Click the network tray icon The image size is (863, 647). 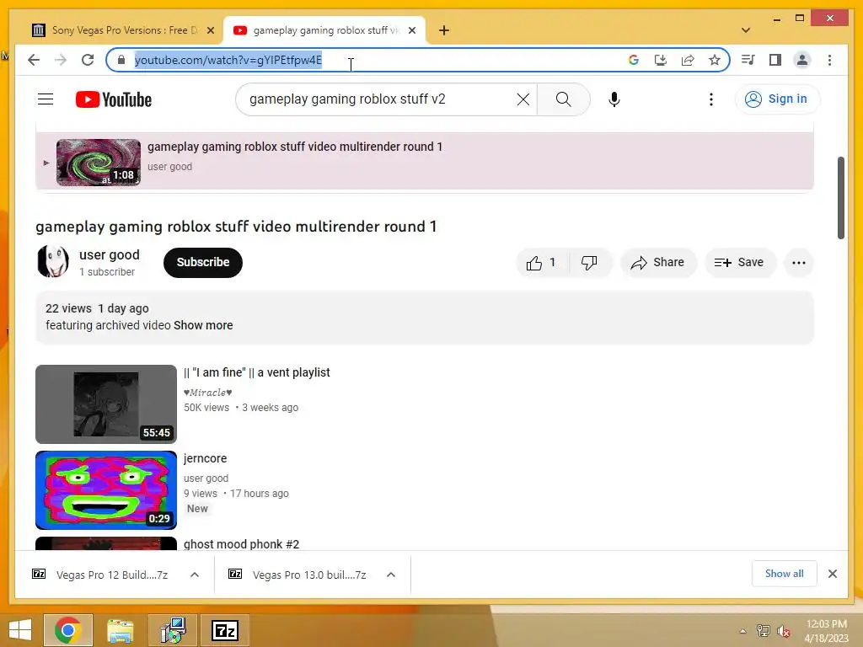coord(764,631)
